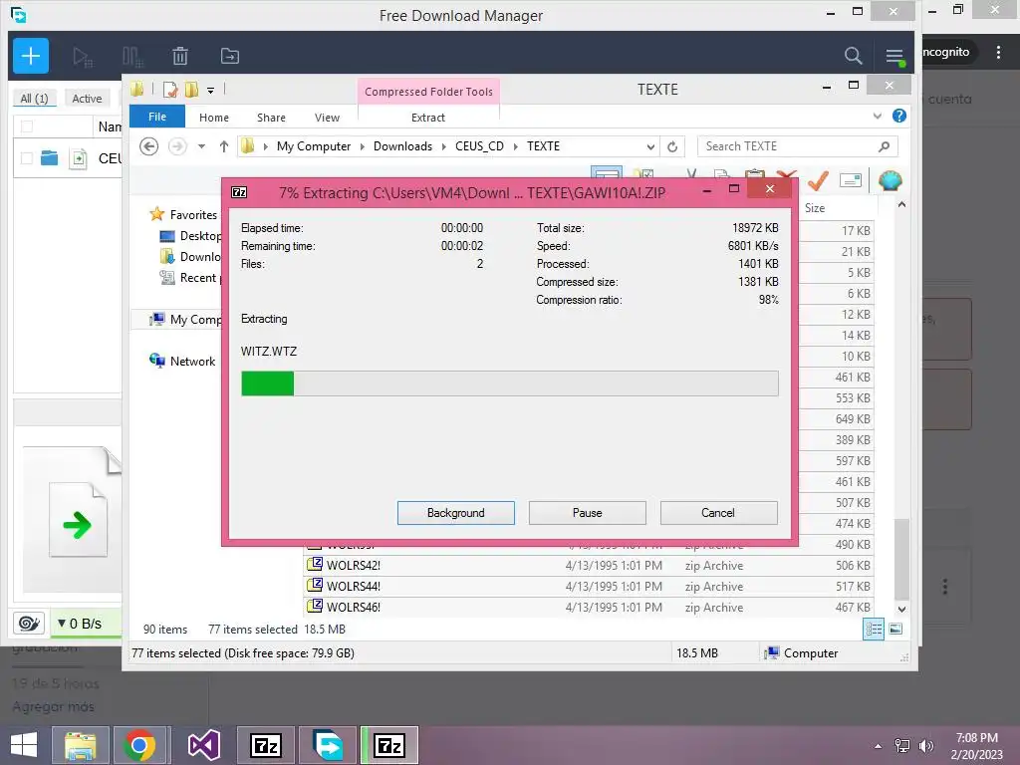This screenshot has width=1020, height=765.
Task: Switch to the View ribbon tab
Action: coord(327,118)
